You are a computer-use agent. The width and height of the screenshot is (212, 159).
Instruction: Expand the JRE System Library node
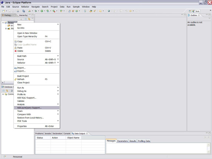(x=6, y=29)
